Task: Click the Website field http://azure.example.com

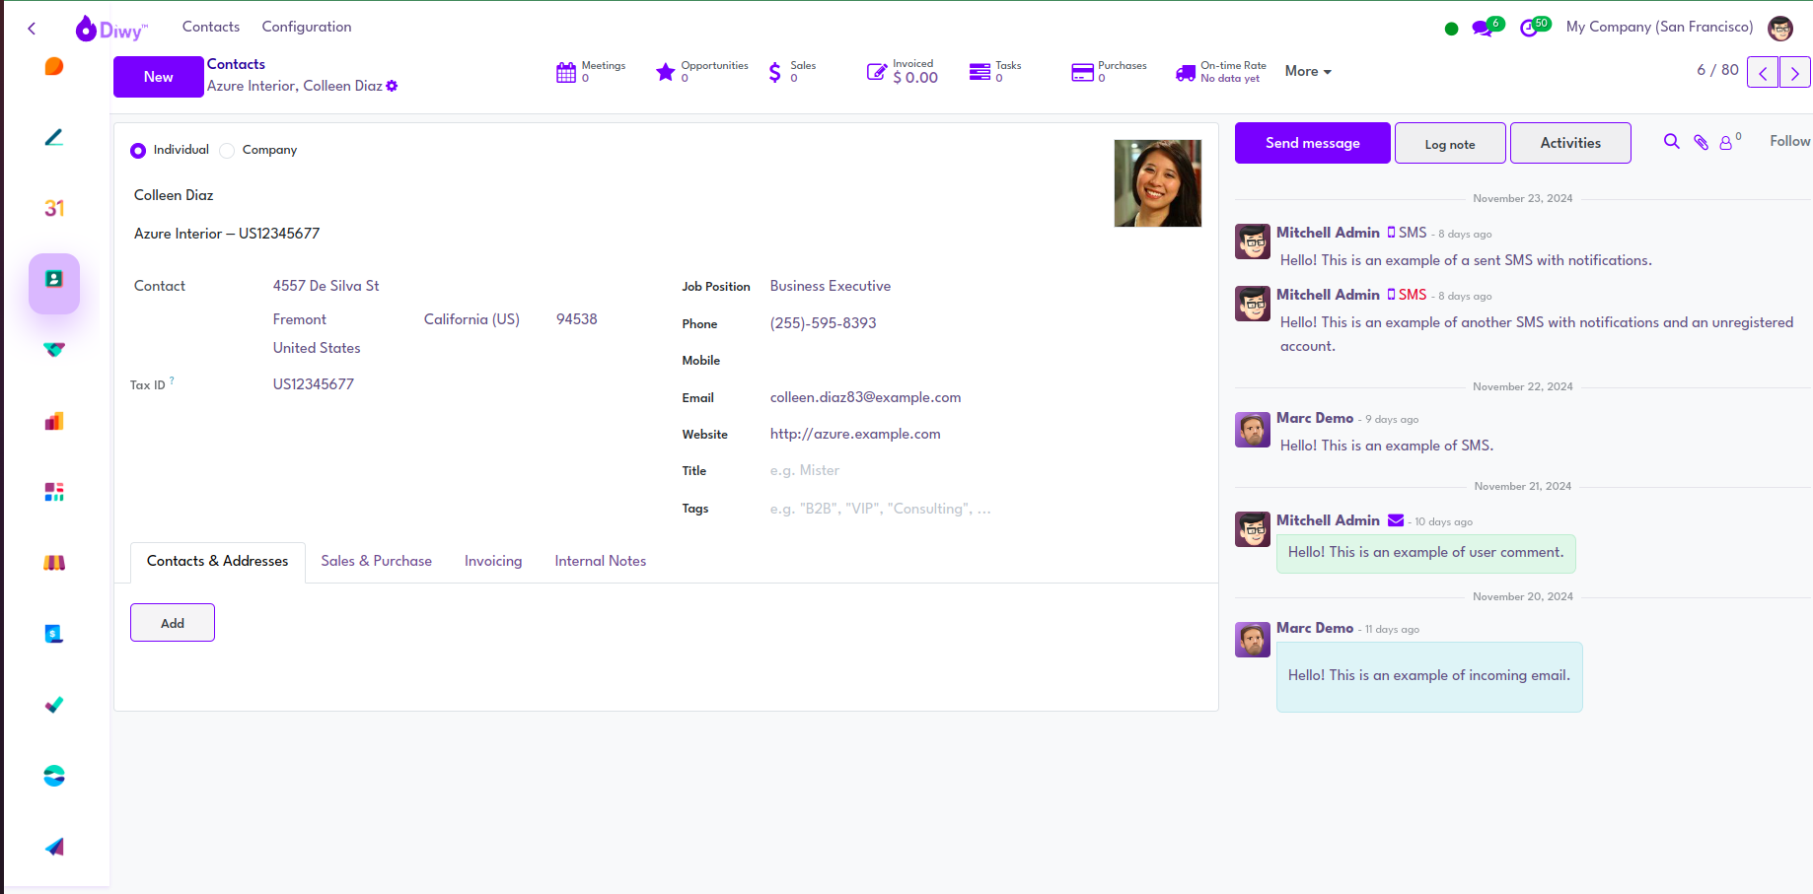Action: 855,434
